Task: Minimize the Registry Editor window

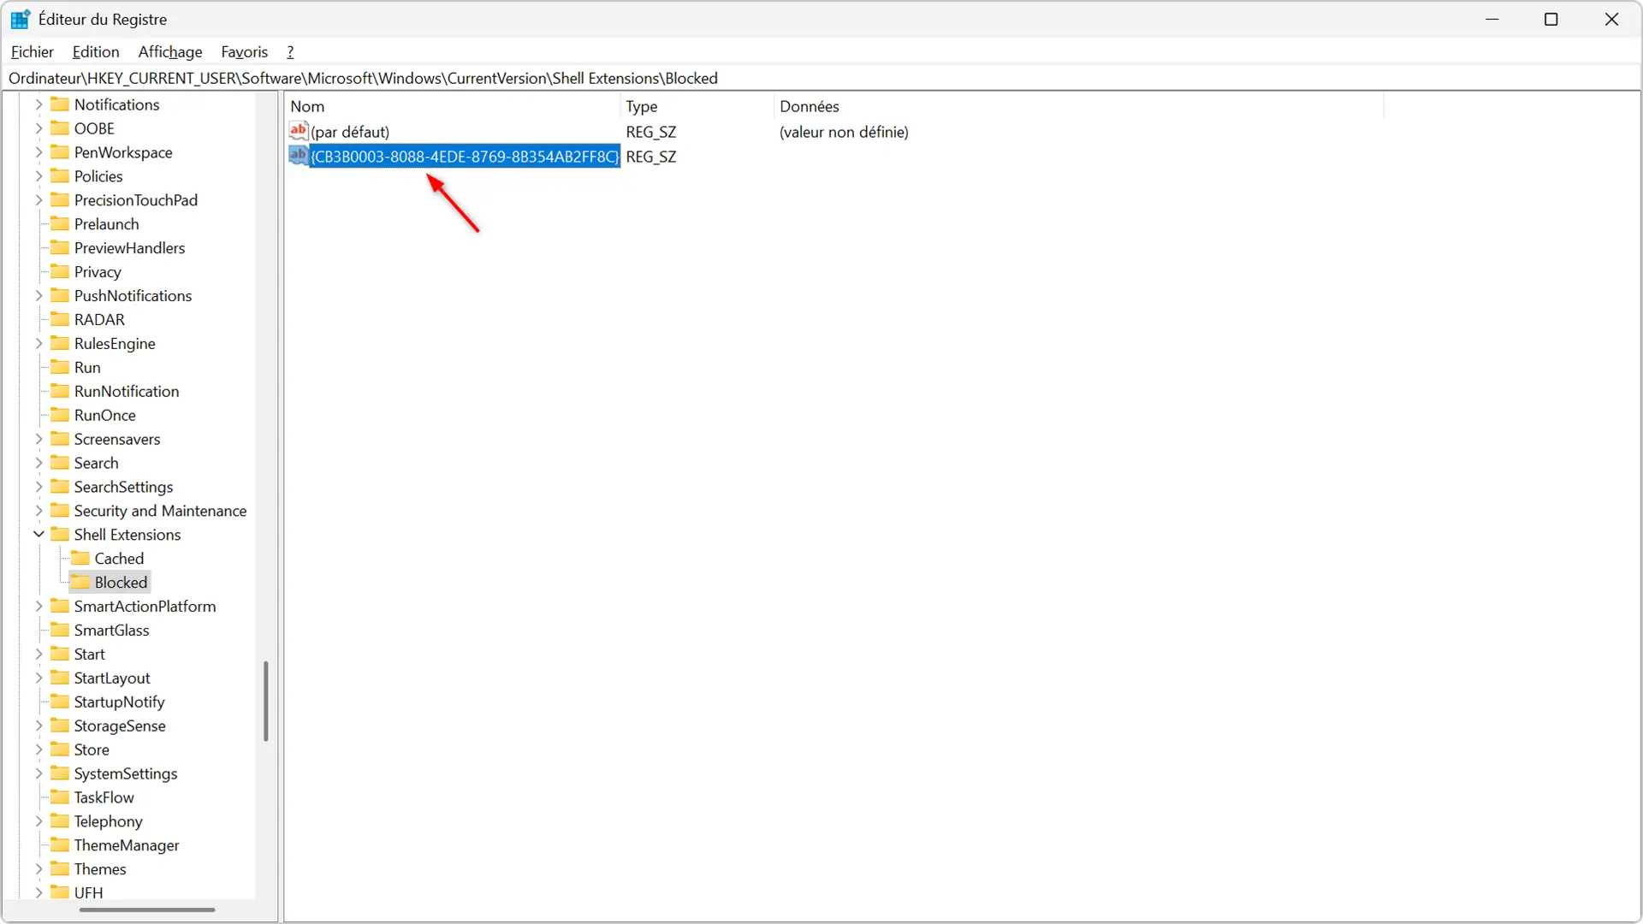Action: click(x=1492, y=19)
